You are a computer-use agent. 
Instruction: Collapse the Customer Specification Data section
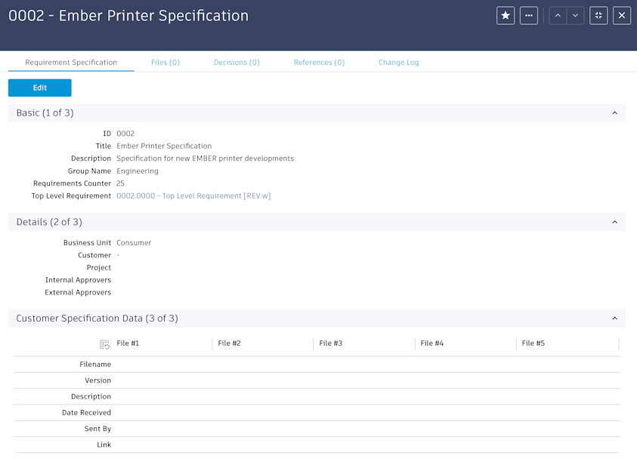pos(614,319)
